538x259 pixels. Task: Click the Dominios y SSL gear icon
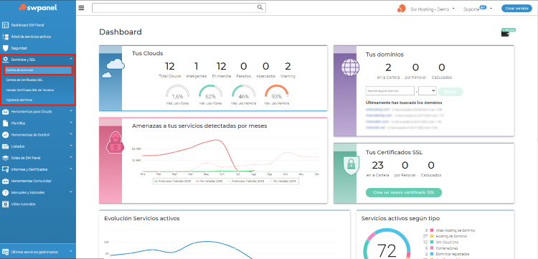click(5, 60)
